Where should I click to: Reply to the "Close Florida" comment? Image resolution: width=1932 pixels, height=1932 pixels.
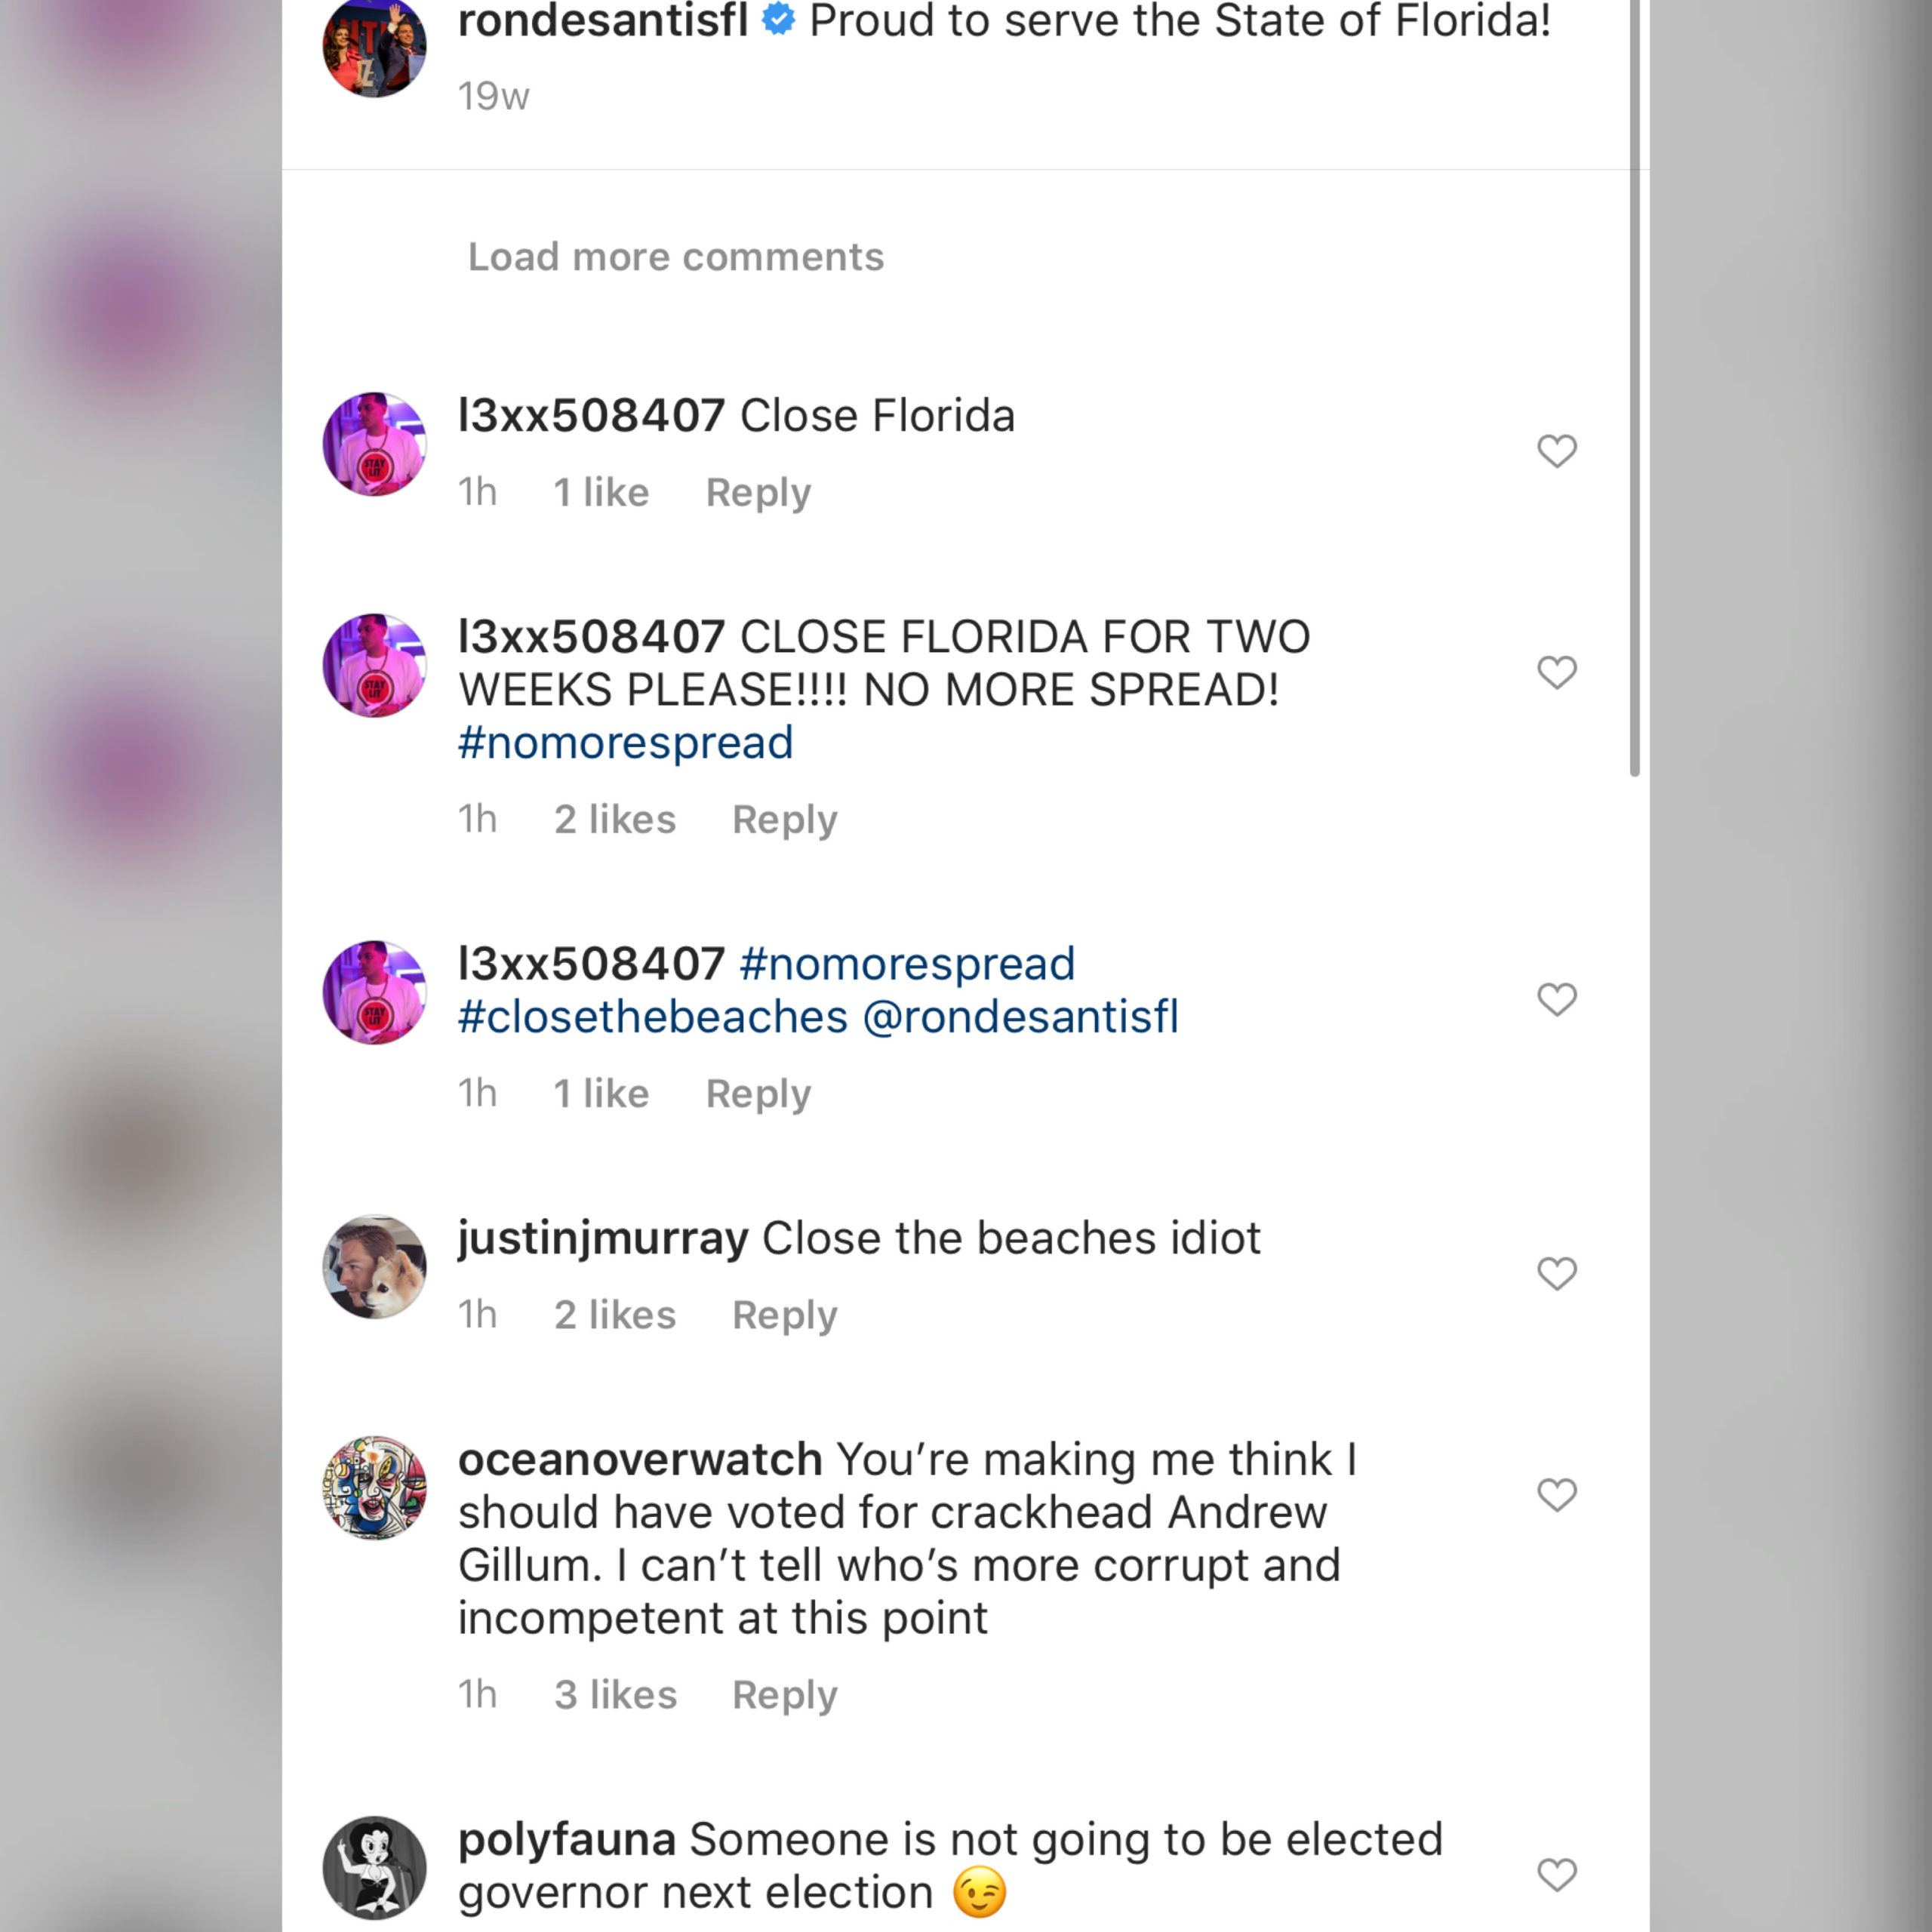pos(758,493)
